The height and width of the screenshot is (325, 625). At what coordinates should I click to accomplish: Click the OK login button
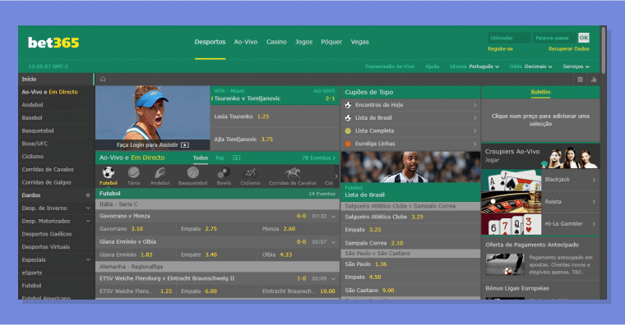point(584,38)
